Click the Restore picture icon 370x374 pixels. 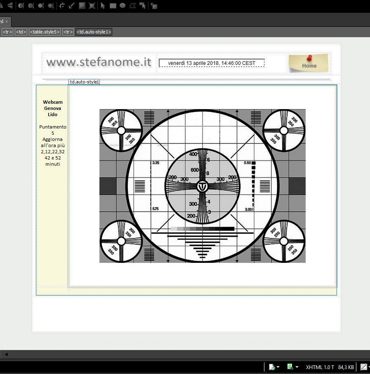pos(154,6)
